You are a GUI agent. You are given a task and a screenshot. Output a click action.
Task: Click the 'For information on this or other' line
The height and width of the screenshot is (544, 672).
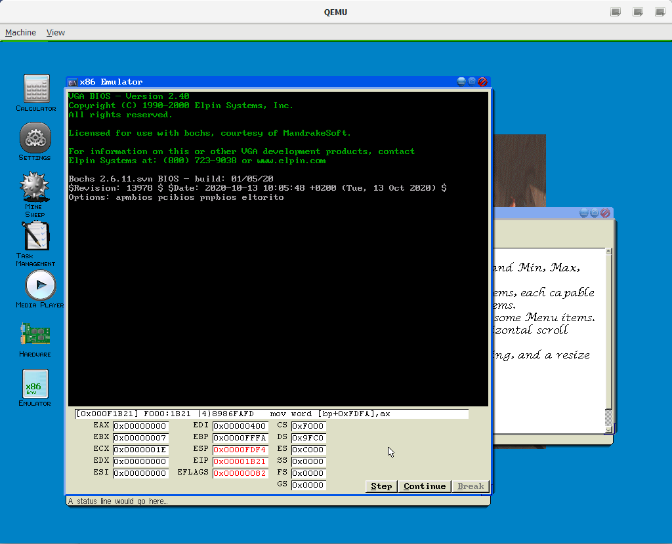tap(241, 151)
